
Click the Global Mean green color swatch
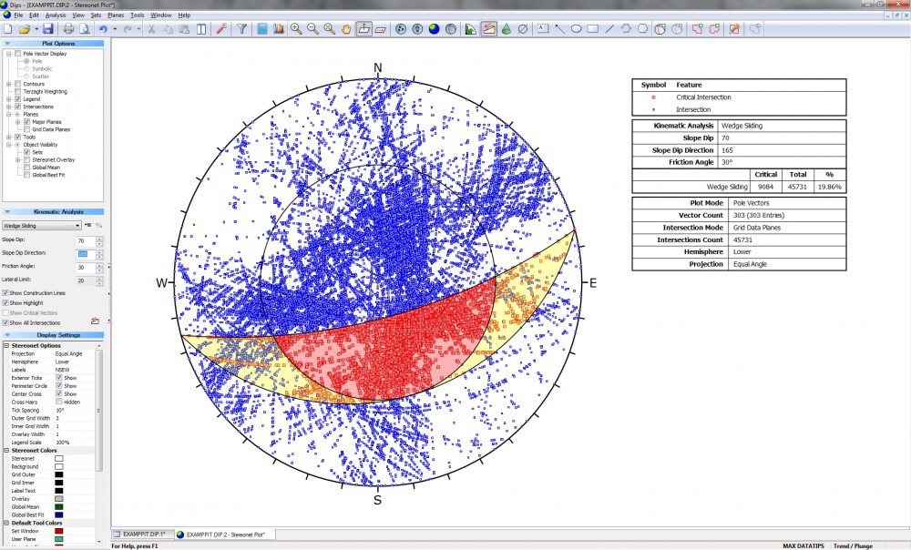[x=58, y=506]
